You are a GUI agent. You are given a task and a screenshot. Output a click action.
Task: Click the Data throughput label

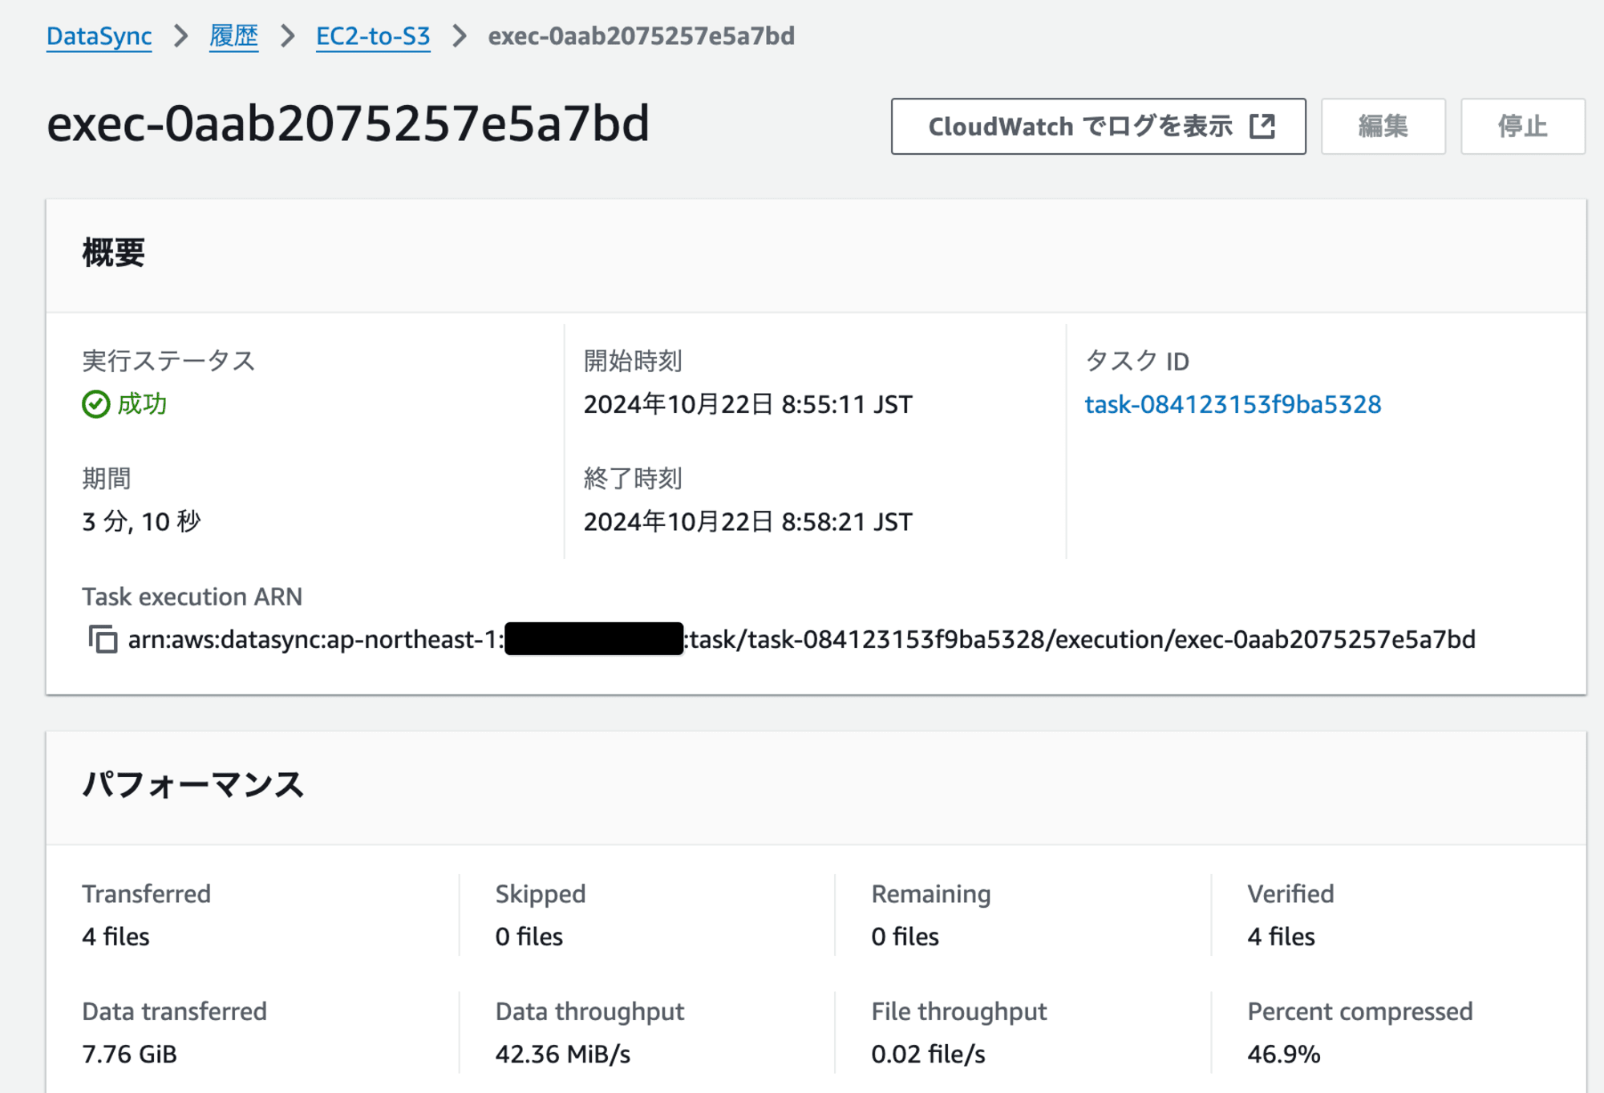point(589,1011)
